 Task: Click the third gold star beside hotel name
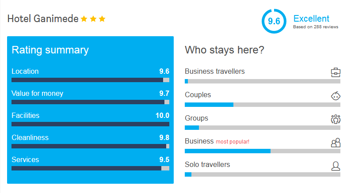click(x=102, y=19)
